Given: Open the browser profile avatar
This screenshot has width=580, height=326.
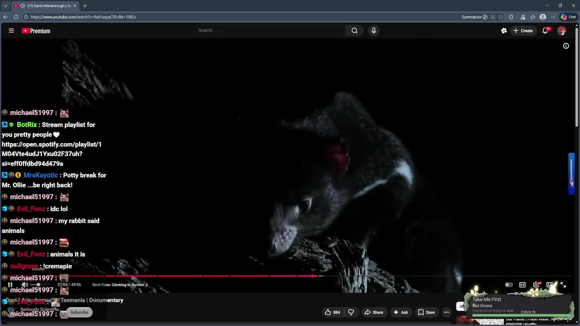Looking at the screenshot, I should pos(543,17).
